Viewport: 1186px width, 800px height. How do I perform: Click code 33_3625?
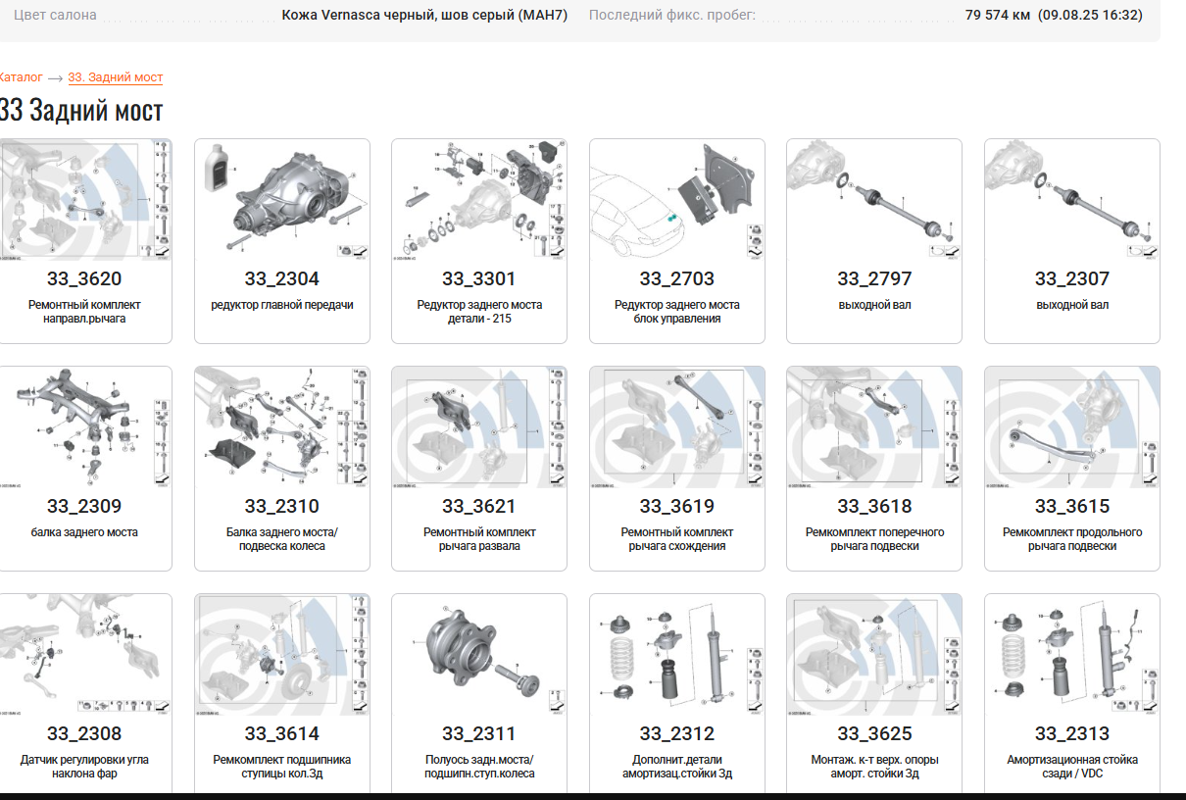874,733
